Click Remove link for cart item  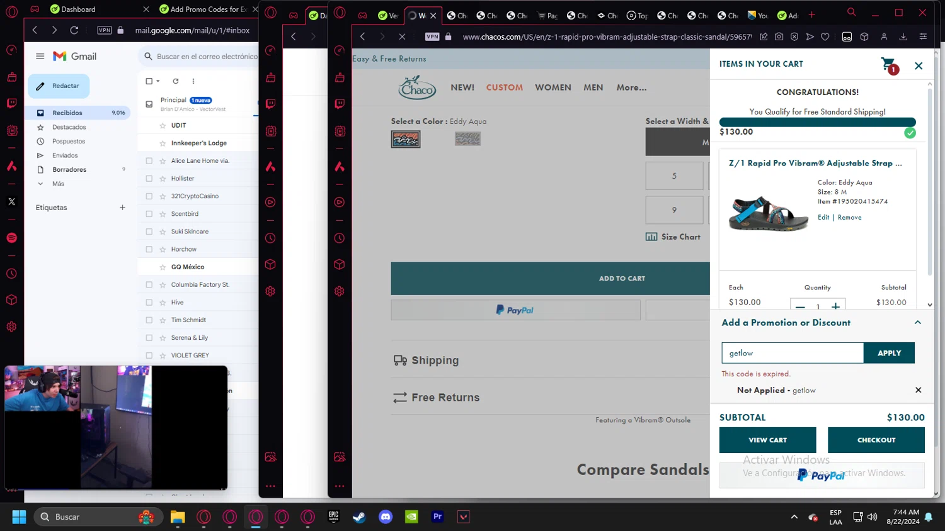(849, 217)
